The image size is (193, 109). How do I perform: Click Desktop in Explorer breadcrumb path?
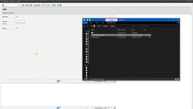(106, 26)
